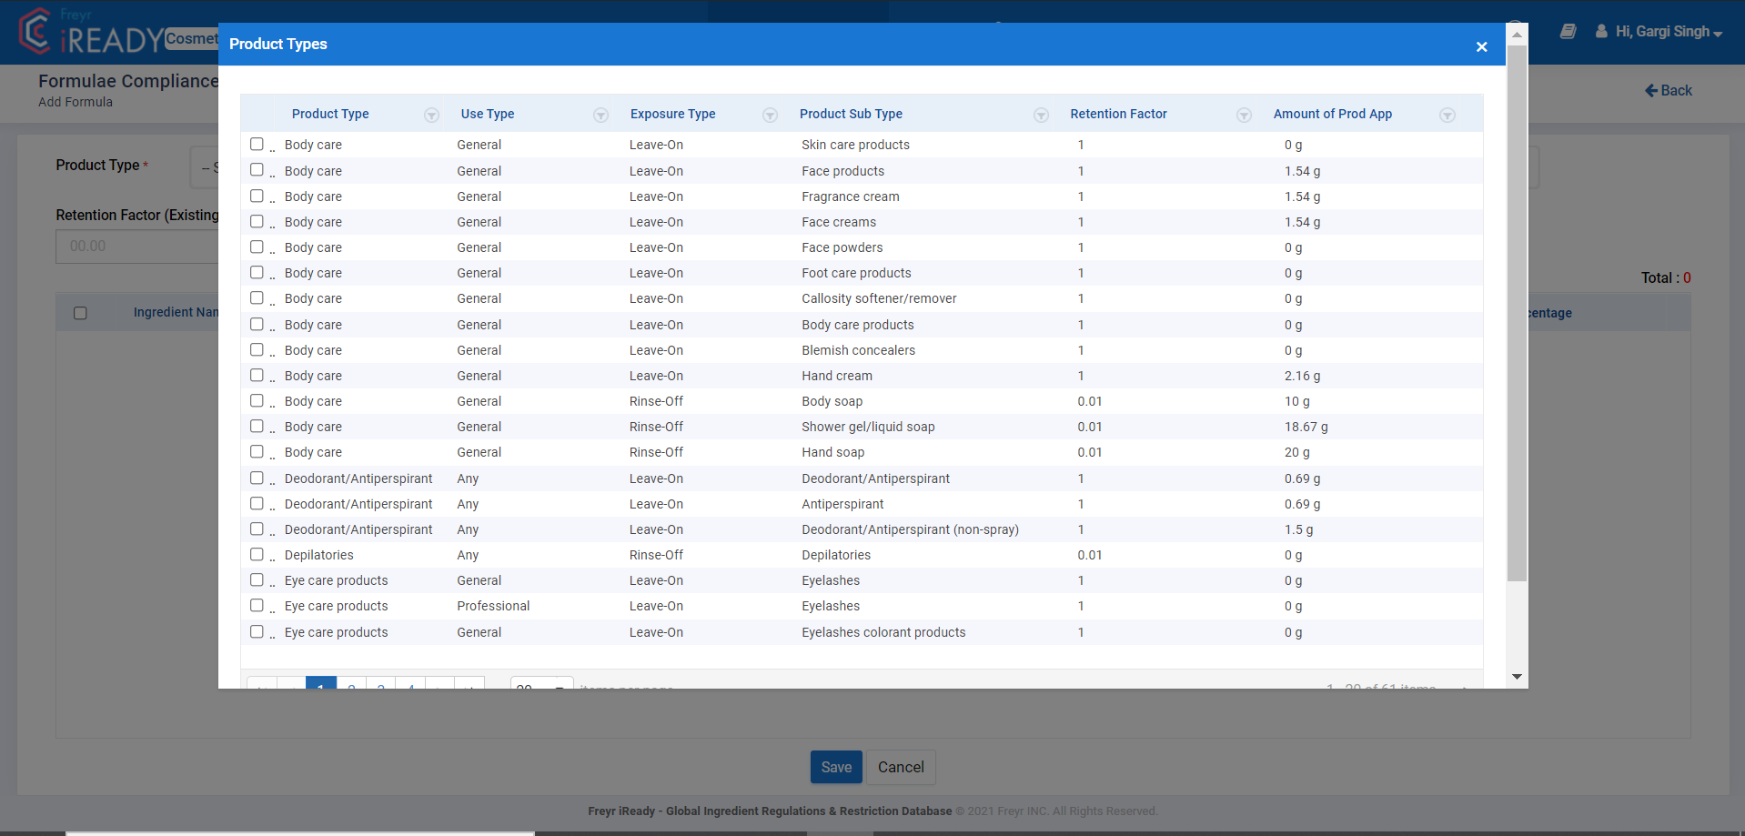Click Retention Factor column filter icon

click(x=1244, y=116)
